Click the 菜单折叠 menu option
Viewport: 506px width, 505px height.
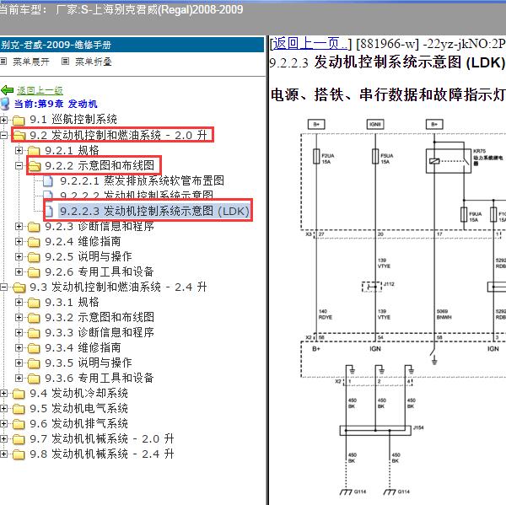click(x=94, y=62)
